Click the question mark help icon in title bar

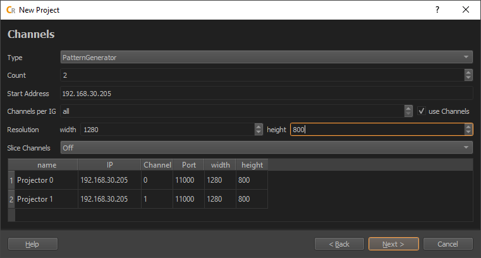(437, 10)
